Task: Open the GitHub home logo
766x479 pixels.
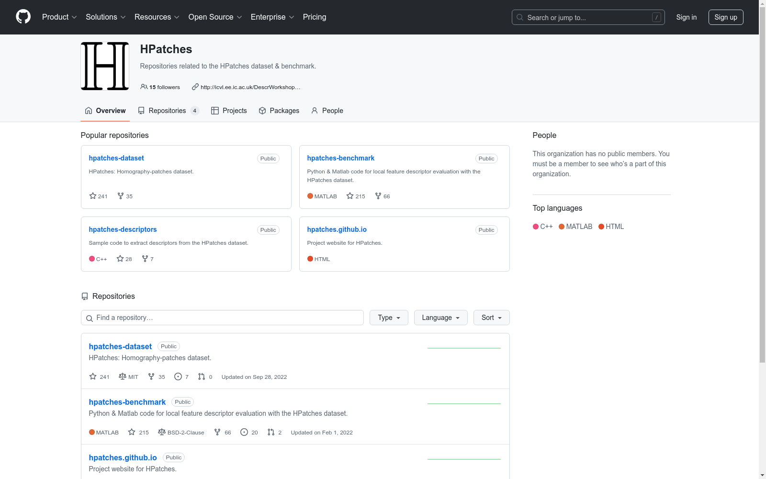Action: point(23,17)
